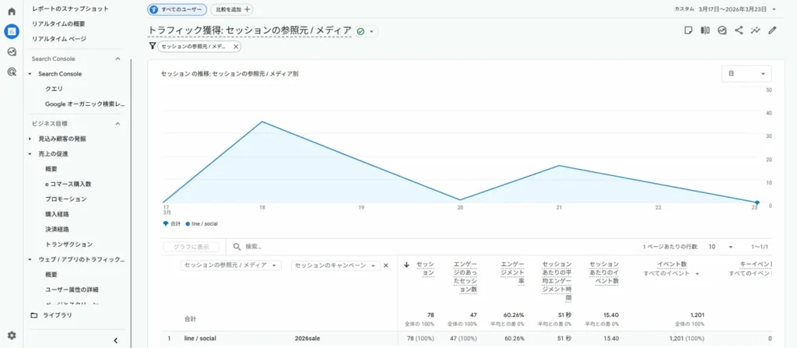Click the compare columns icon in toolbar
The width and height of the screenshot is (797, 348).
[x=705, y=30]
